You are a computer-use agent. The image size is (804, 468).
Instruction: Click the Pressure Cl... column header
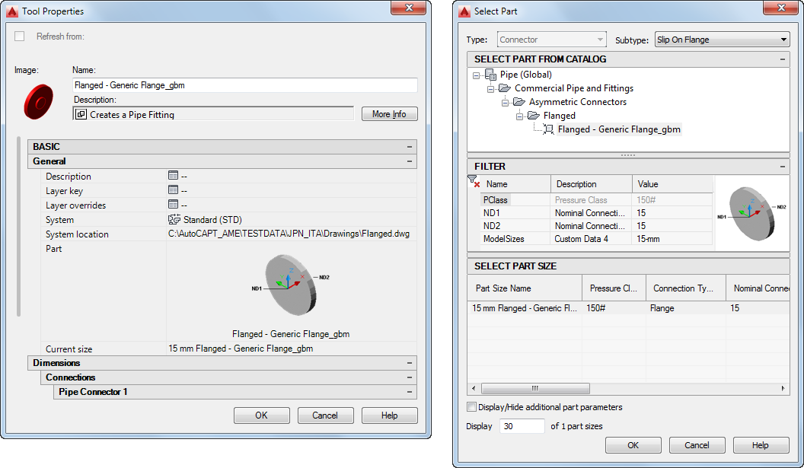(x=614, y=288)
